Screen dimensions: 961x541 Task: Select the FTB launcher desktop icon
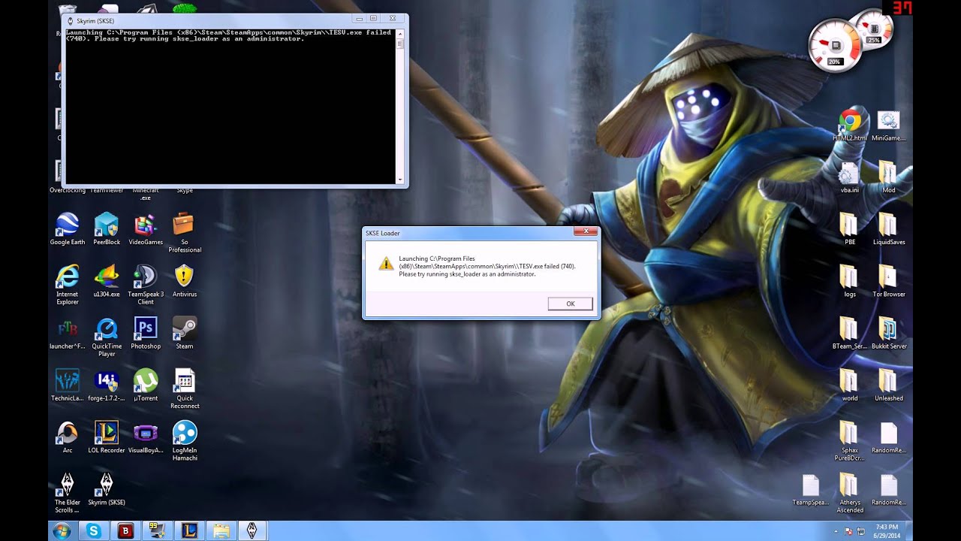tap(68, 333)
